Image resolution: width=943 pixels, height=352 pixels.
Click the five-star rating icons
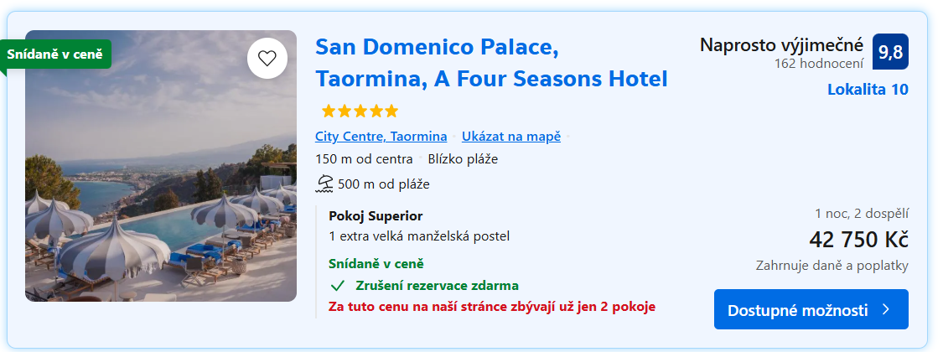[x=360, y=111]
